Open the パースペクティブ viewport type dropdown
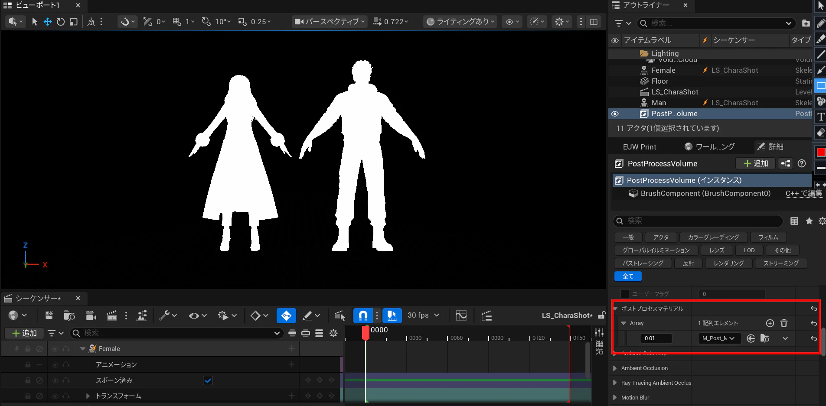 (x=330, y=22)
